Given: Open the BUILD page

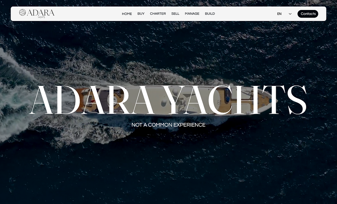Looking at the screenshot, I should point(210,13).
